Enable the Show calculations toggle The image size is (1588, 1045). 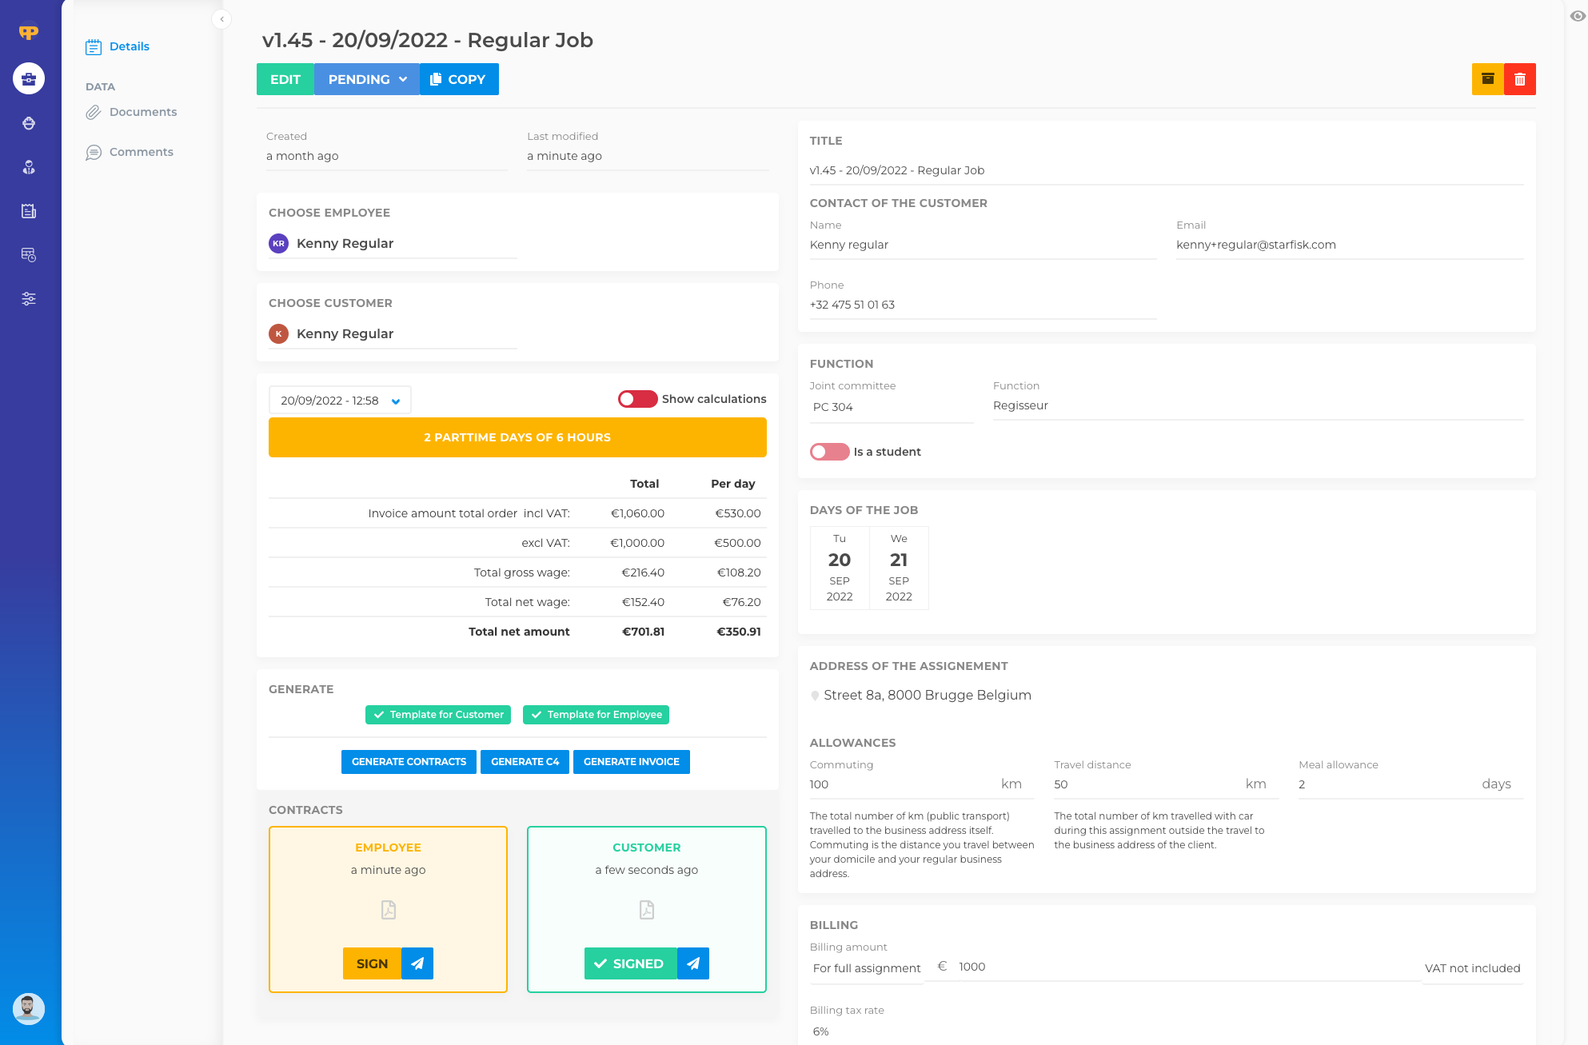tap(637, 399)
